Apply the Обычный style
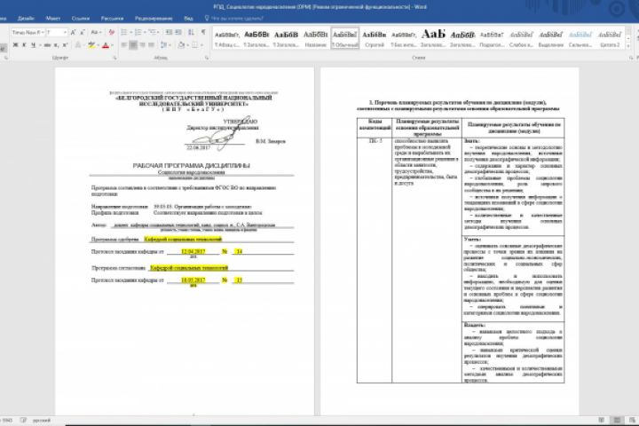 click(x=344, y=38)
